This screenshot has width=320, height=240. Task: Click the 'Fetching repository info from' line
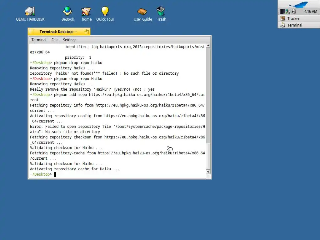(x=117, y=105)
